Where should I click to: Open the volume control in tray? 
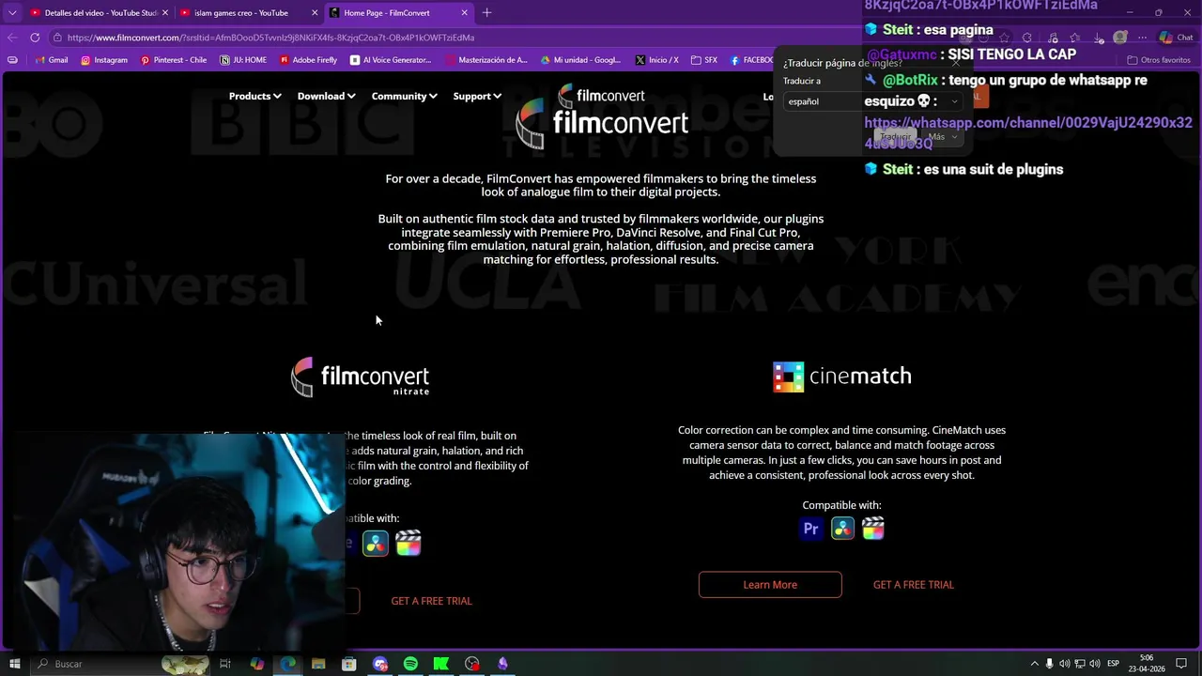tap(1094, 664)
